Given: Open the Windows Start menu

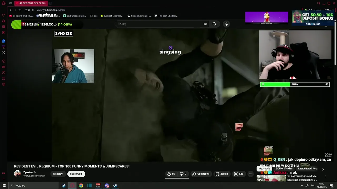Looking at the screenshot, I should pyautogui.click(x=4, y=186).
